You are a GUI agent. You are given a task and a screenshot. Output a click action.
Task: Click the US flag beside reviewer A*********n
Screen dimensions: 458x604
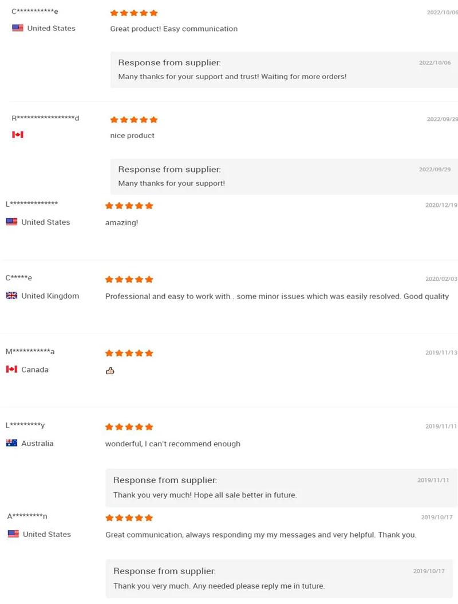pyautogui.click(x=13, y=534)
